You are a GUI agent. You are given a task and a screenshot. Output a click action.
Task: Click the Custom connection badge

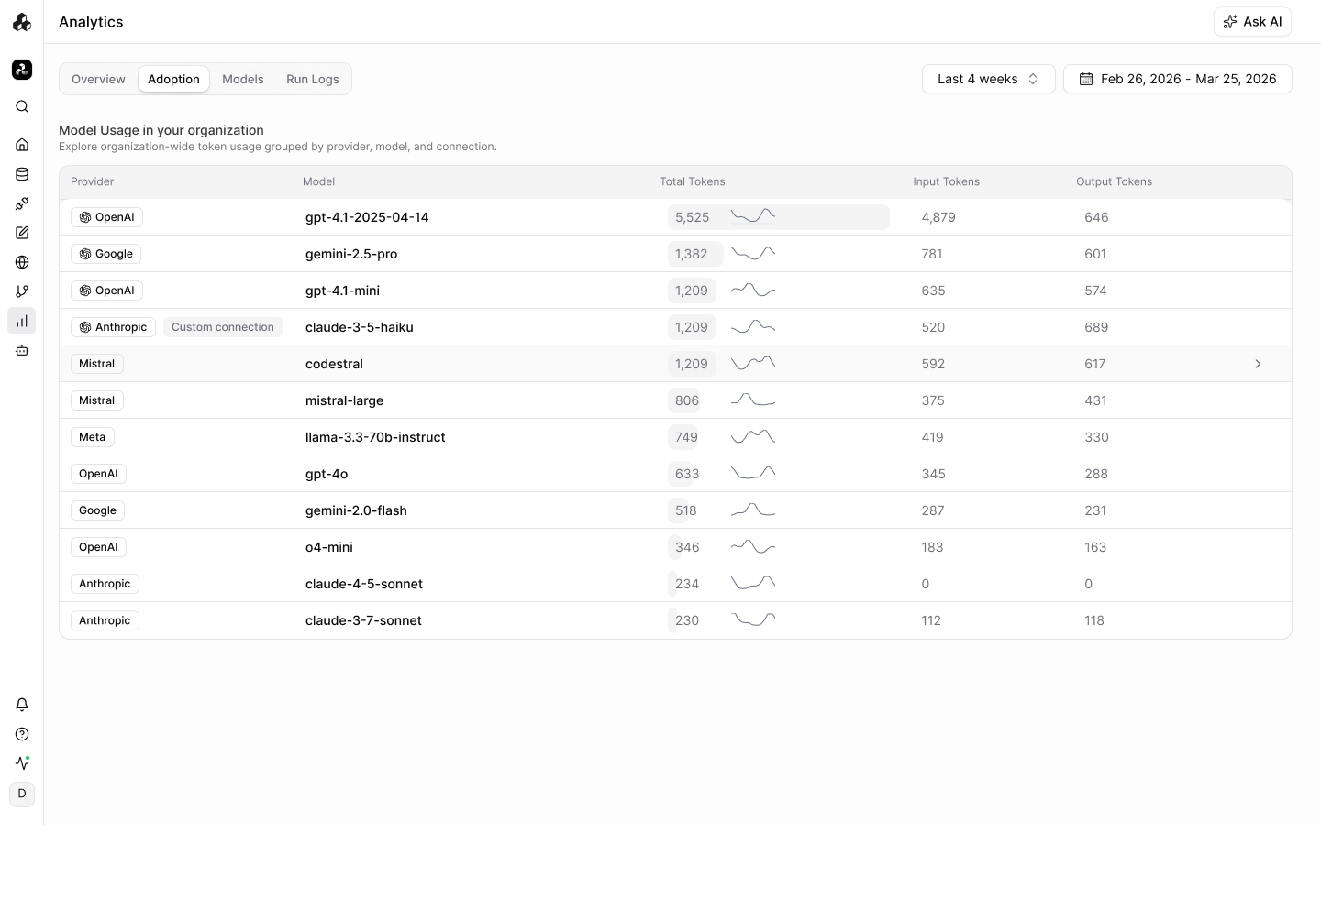(223, 327)
